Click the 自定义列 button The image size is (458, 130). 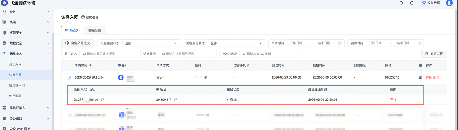click(x=434, y=54)
